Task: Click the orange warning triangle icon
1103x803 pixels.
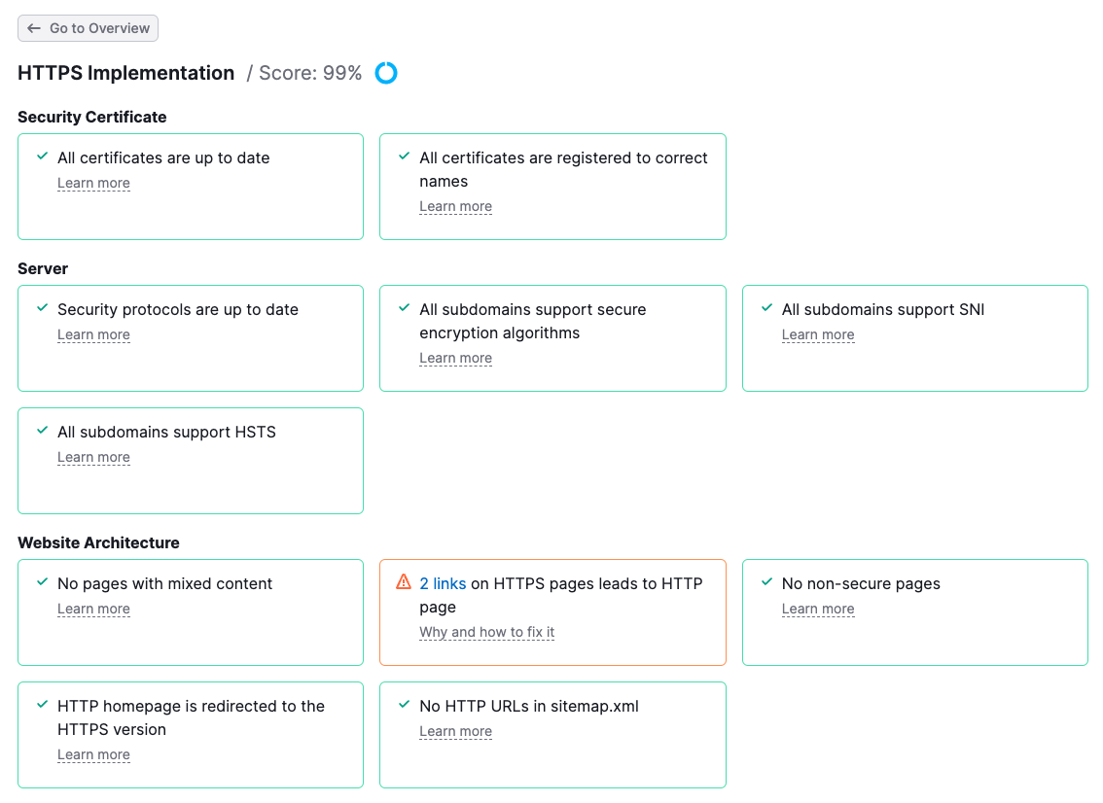Action: coord(404,582)
